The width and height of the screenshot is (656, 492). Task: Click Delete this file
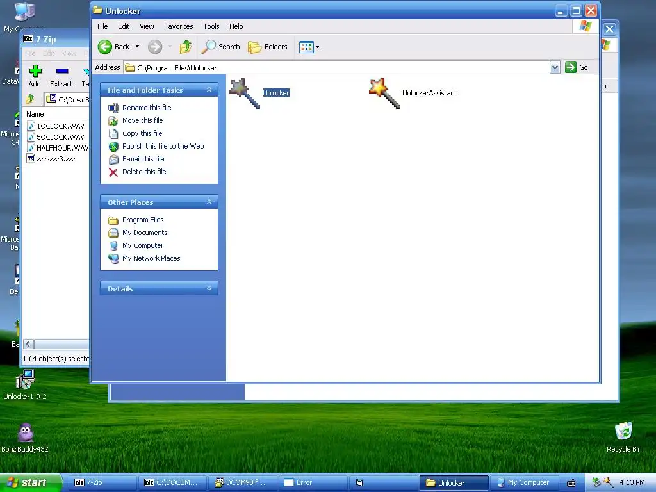[144, 172]
